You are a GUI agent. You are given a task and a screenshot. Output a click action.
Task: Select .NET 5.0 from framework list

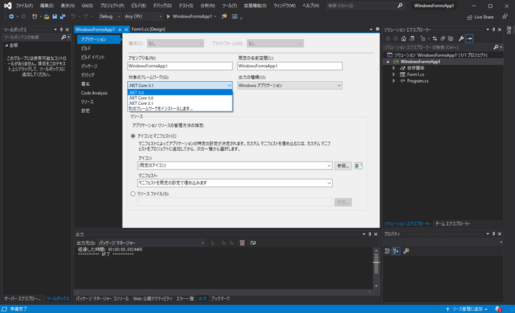point(180,93)
